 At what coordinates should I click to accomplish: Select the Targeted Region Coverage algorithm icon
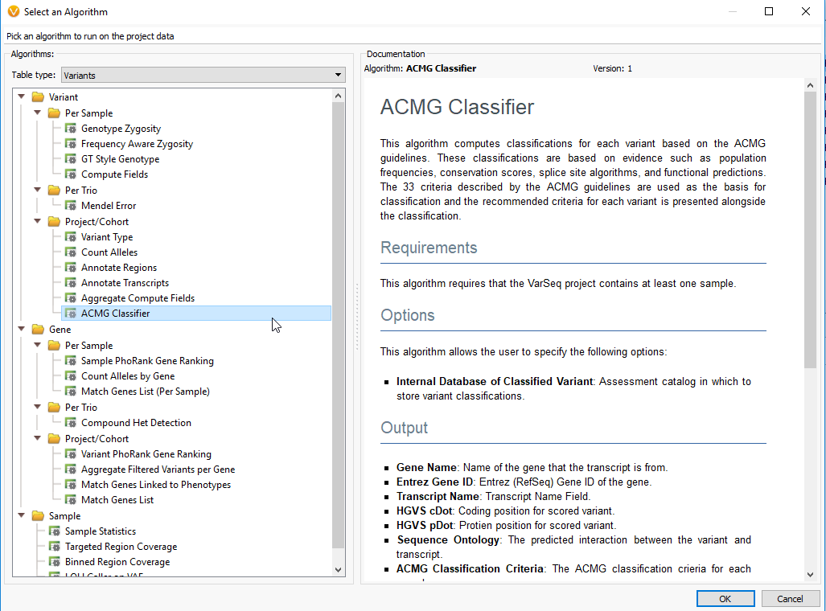[55, 546]
